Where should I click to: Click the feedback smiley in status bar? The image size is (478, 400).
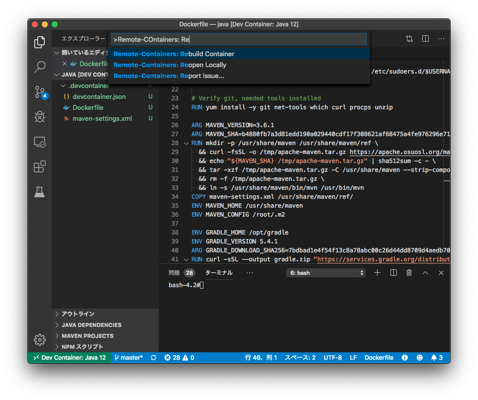420,358
